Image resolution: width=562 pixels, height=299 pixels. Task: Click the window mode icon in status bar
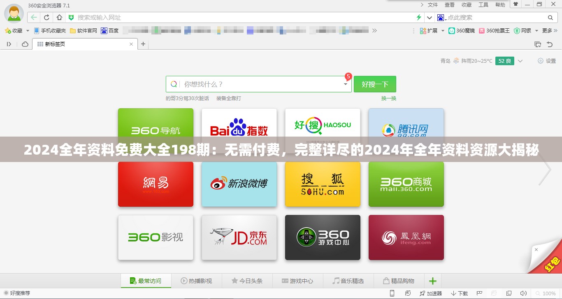509,293
